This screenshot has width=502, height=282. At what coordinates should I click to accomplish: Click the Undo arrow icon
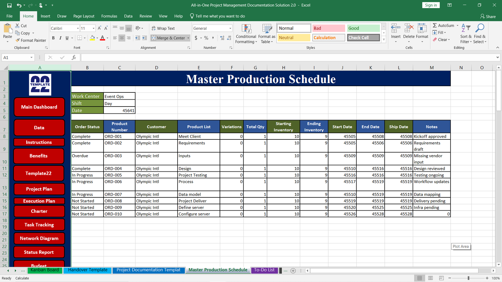[x=19, y=5]
